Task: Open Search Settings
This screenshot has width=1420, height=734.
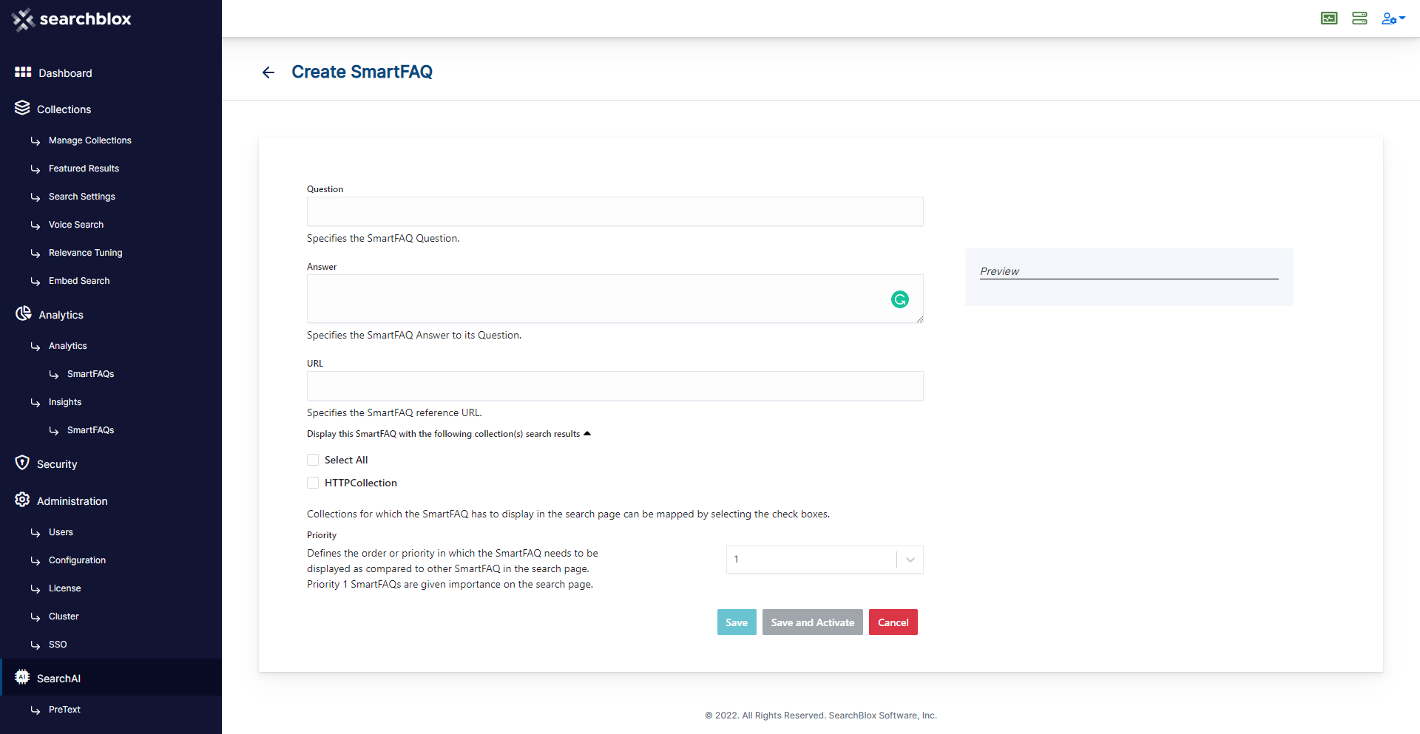Action: [82, 197]
